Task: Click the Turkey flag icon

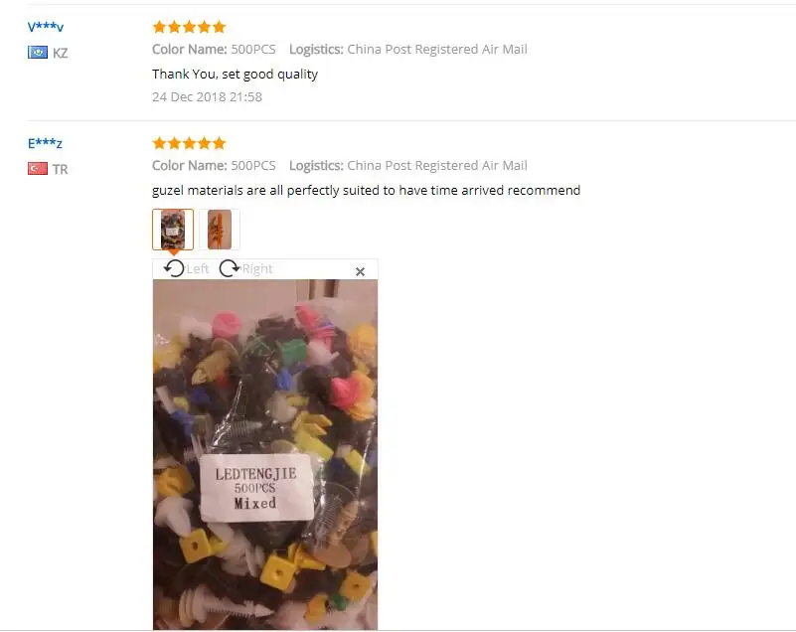Action: [x=38, y=169]
